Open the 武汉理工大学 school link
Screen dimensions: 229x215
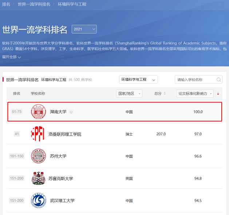62,200
